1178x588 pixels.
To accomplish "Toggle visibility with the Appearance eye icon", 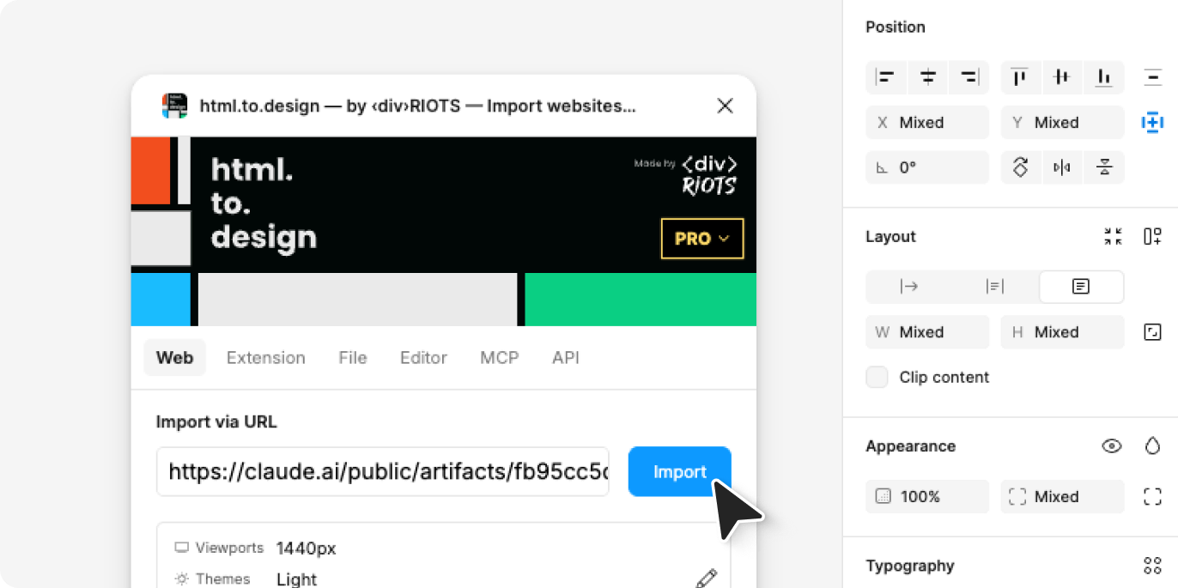I will 1112,446.
